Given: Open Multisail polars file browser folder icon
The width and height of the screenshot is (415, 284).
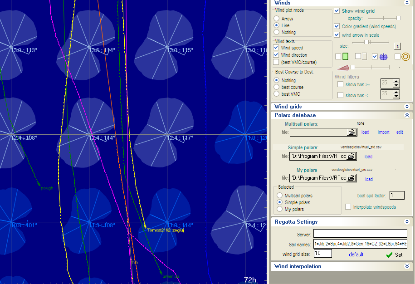Looking at the screenshot, I should 352,132.
